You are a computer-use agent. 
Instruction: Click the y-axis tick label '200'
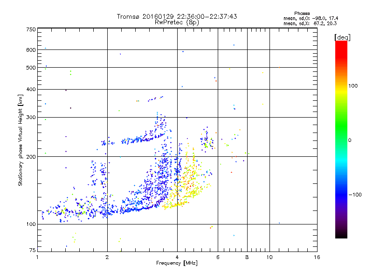tap(31, 157)
